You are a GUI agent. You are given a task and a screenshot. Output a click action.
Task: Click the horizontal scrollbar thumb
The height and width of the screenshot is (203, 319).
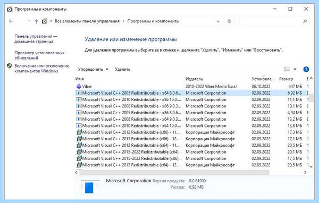174,173
